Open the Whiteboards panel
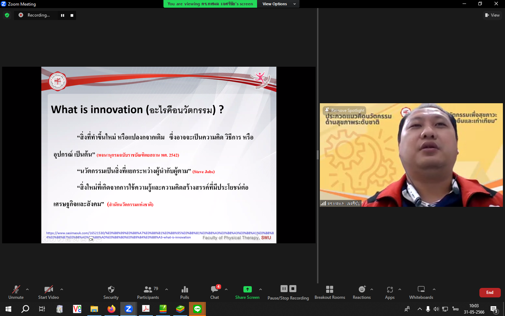The height and width of the screenshot is (316, 505). [x=421, y=292]
